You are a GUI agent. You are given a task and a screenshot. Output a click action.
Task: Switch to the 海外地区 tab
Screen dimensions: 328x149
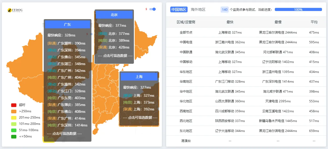pos(198,9)
